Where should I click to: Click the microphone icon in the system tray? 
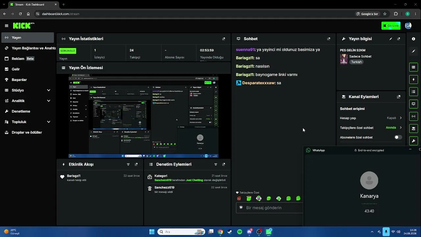386,232
